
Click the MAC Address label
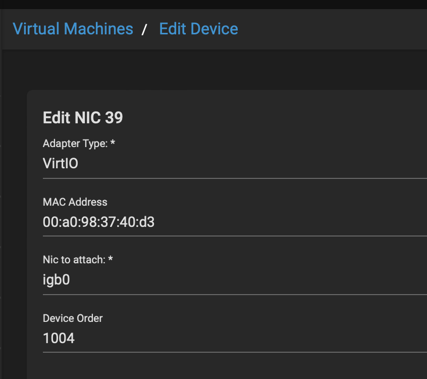tap(75, 202)
